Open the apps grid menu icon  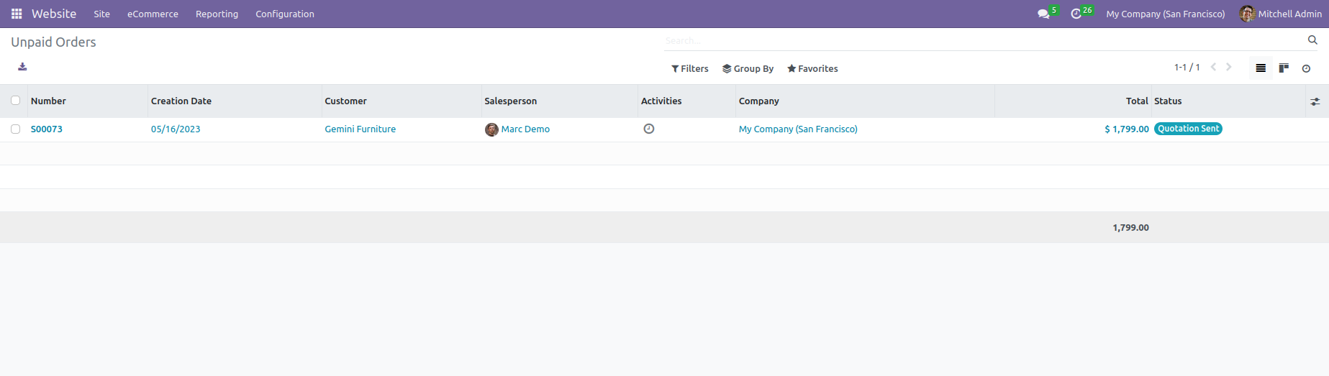pyautogui.click(x=17, y=14)
